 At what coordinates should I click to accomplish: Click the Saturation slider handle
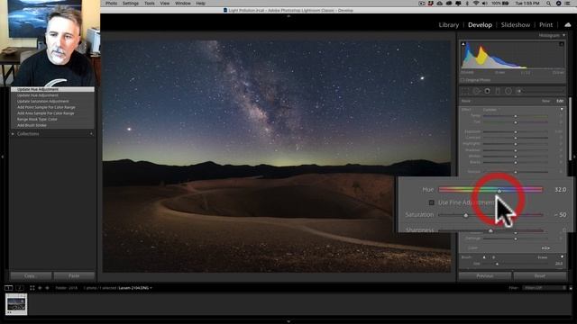point(465,215)
